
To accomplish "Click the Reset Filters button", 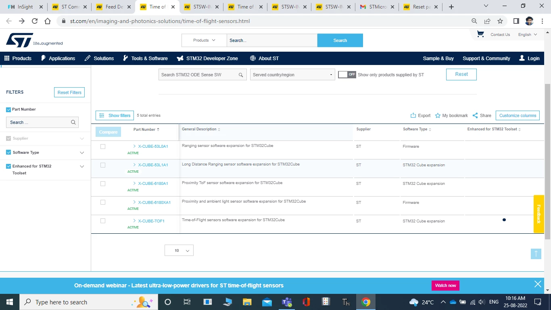I will coord(69,92).
